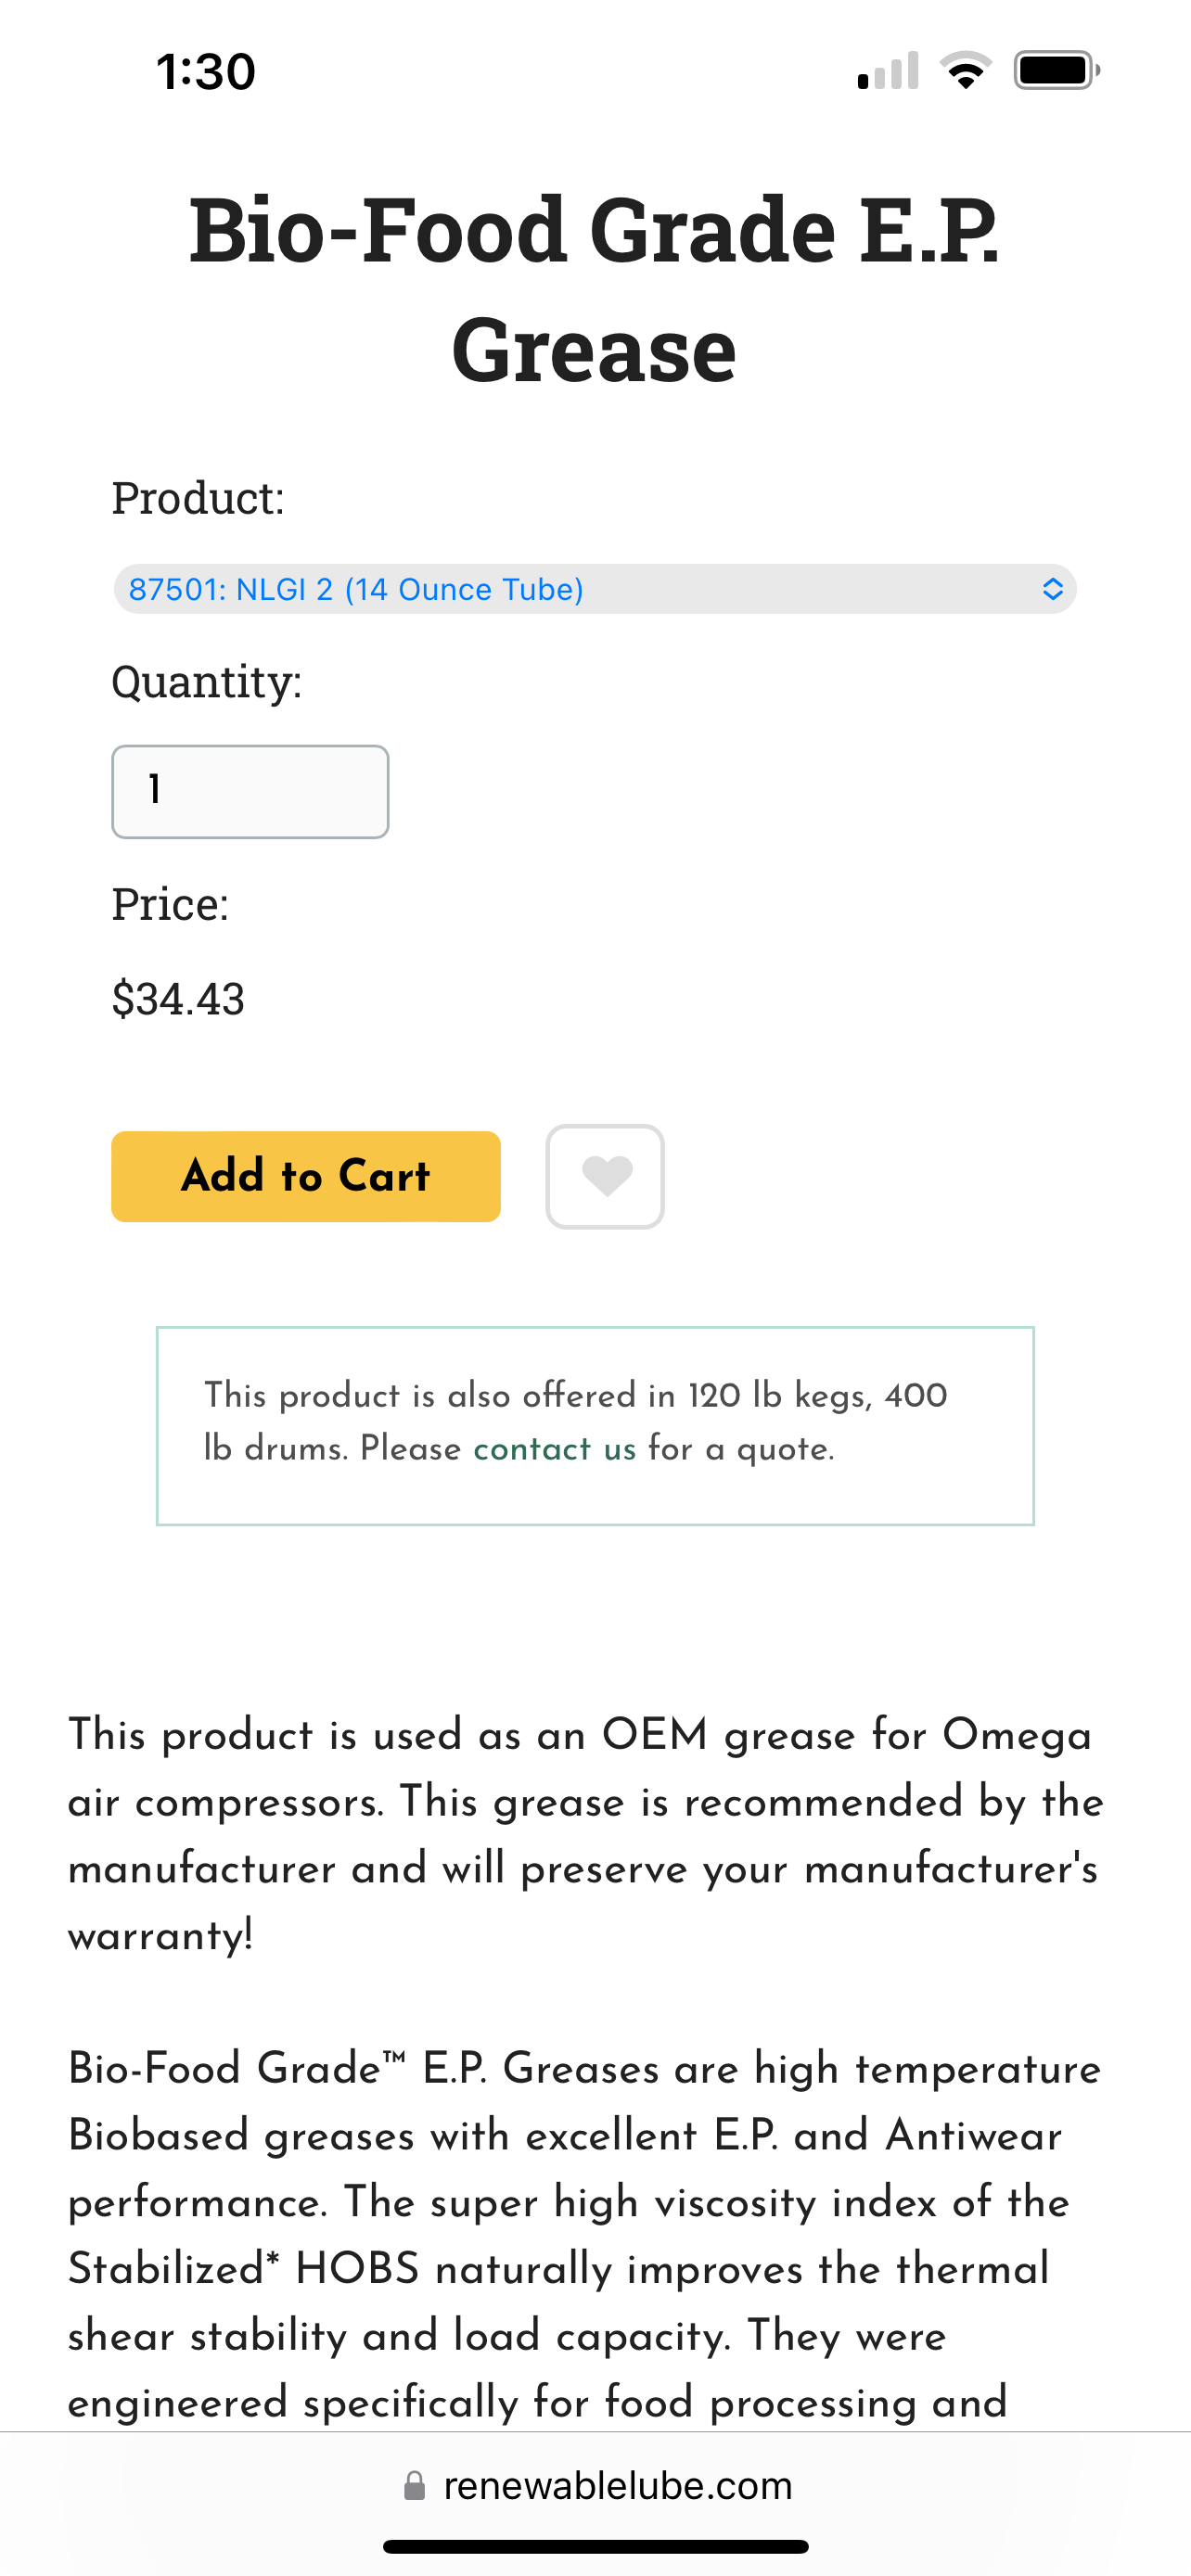Image resolution: width=1191 pixels, height=2576 pixels.
Task: Tap the cellular signal bars icon
Action: (888, 71)
